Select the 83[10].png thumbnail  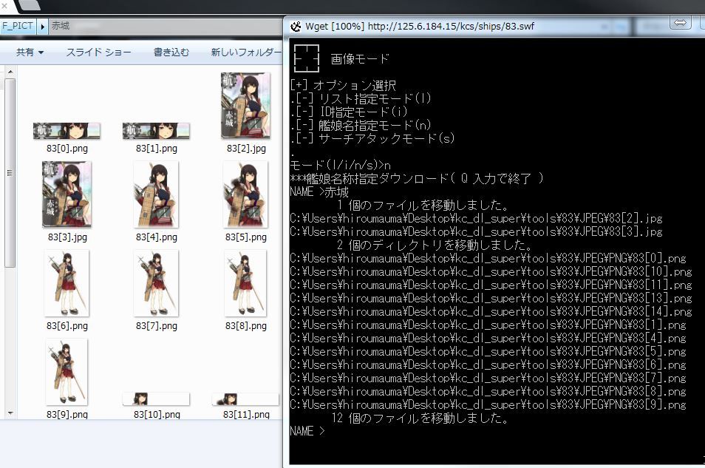[156, 399]
